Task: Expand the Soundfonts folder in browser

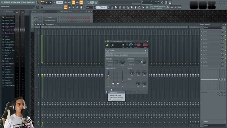Action: point(8,78)
